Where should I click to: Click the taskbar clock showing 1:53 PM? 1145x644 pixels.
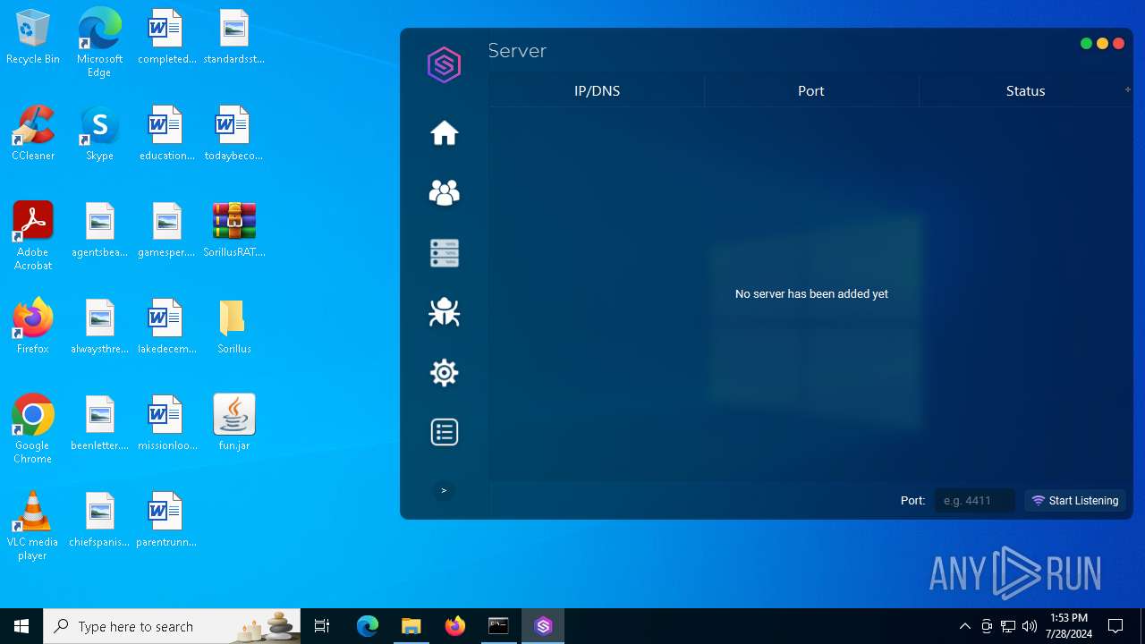click(x=1069, y=626)
